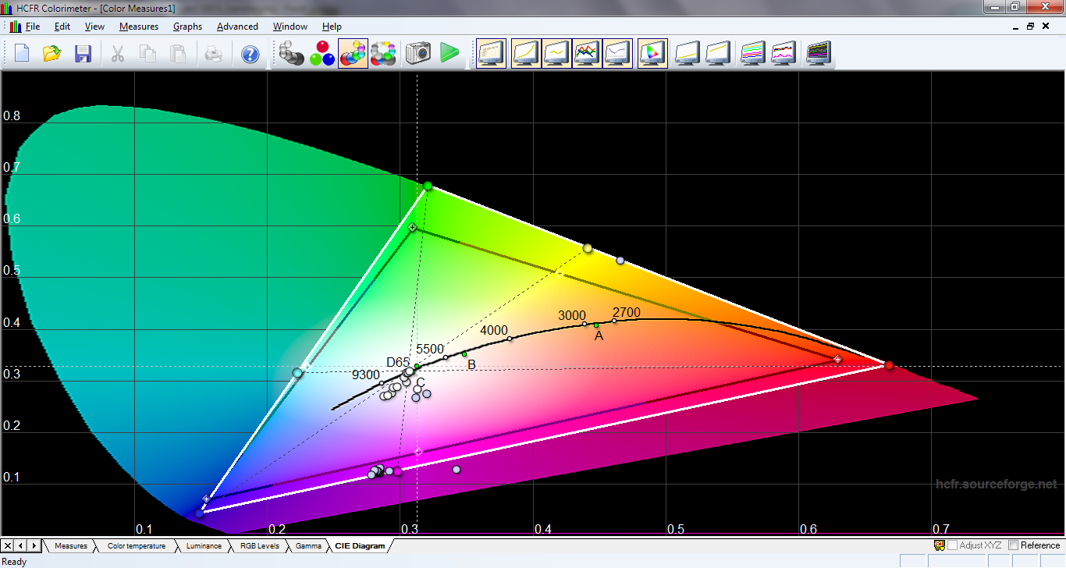
Task: Start measures with the green play arrow
Action: [449, 54]
